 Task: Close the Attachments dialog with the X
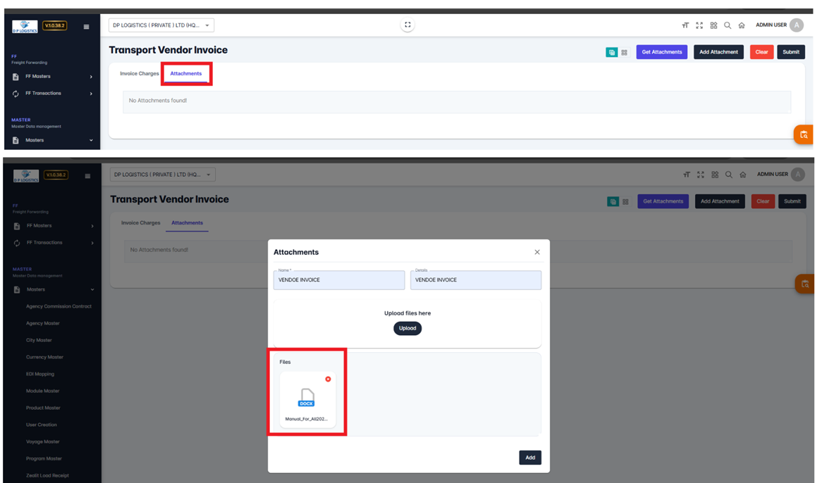pos(537,252)
